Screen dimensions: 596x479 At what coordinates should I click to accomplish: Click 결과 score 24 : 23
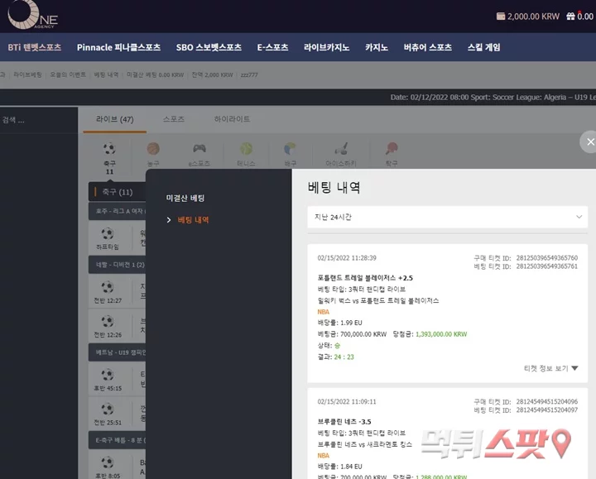tap(344, 357)
